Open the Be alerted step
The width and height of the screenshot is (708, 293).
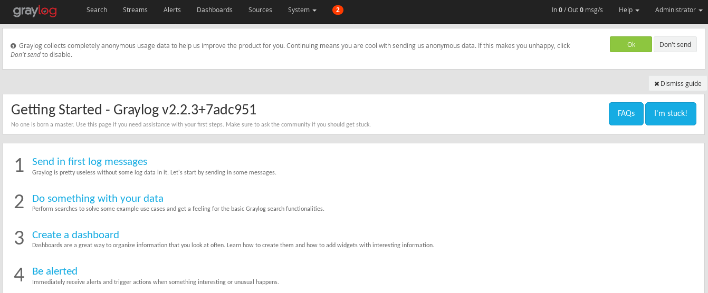(55, 271)
